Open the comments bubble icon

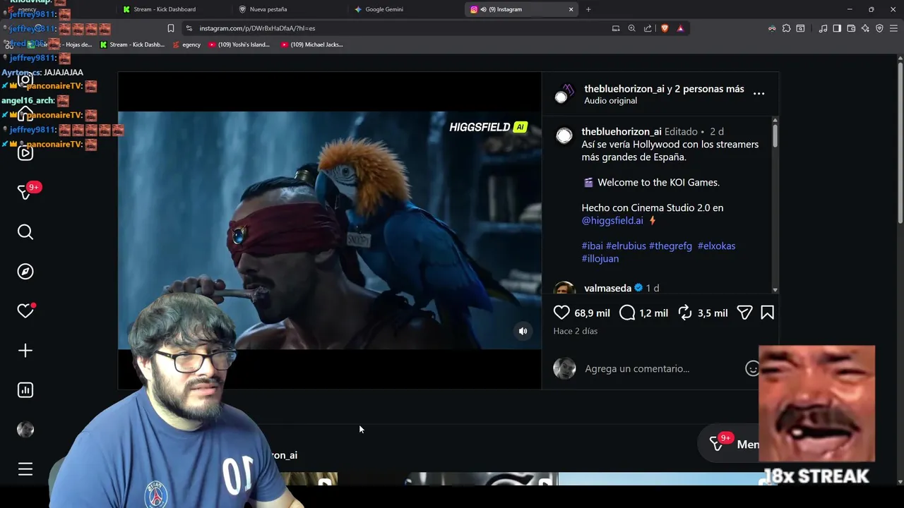[x=627, y=313]
